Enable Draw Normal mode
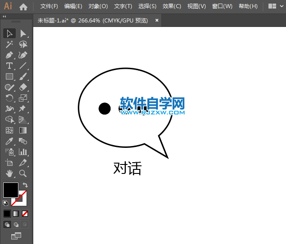 [x=7, y=225]
